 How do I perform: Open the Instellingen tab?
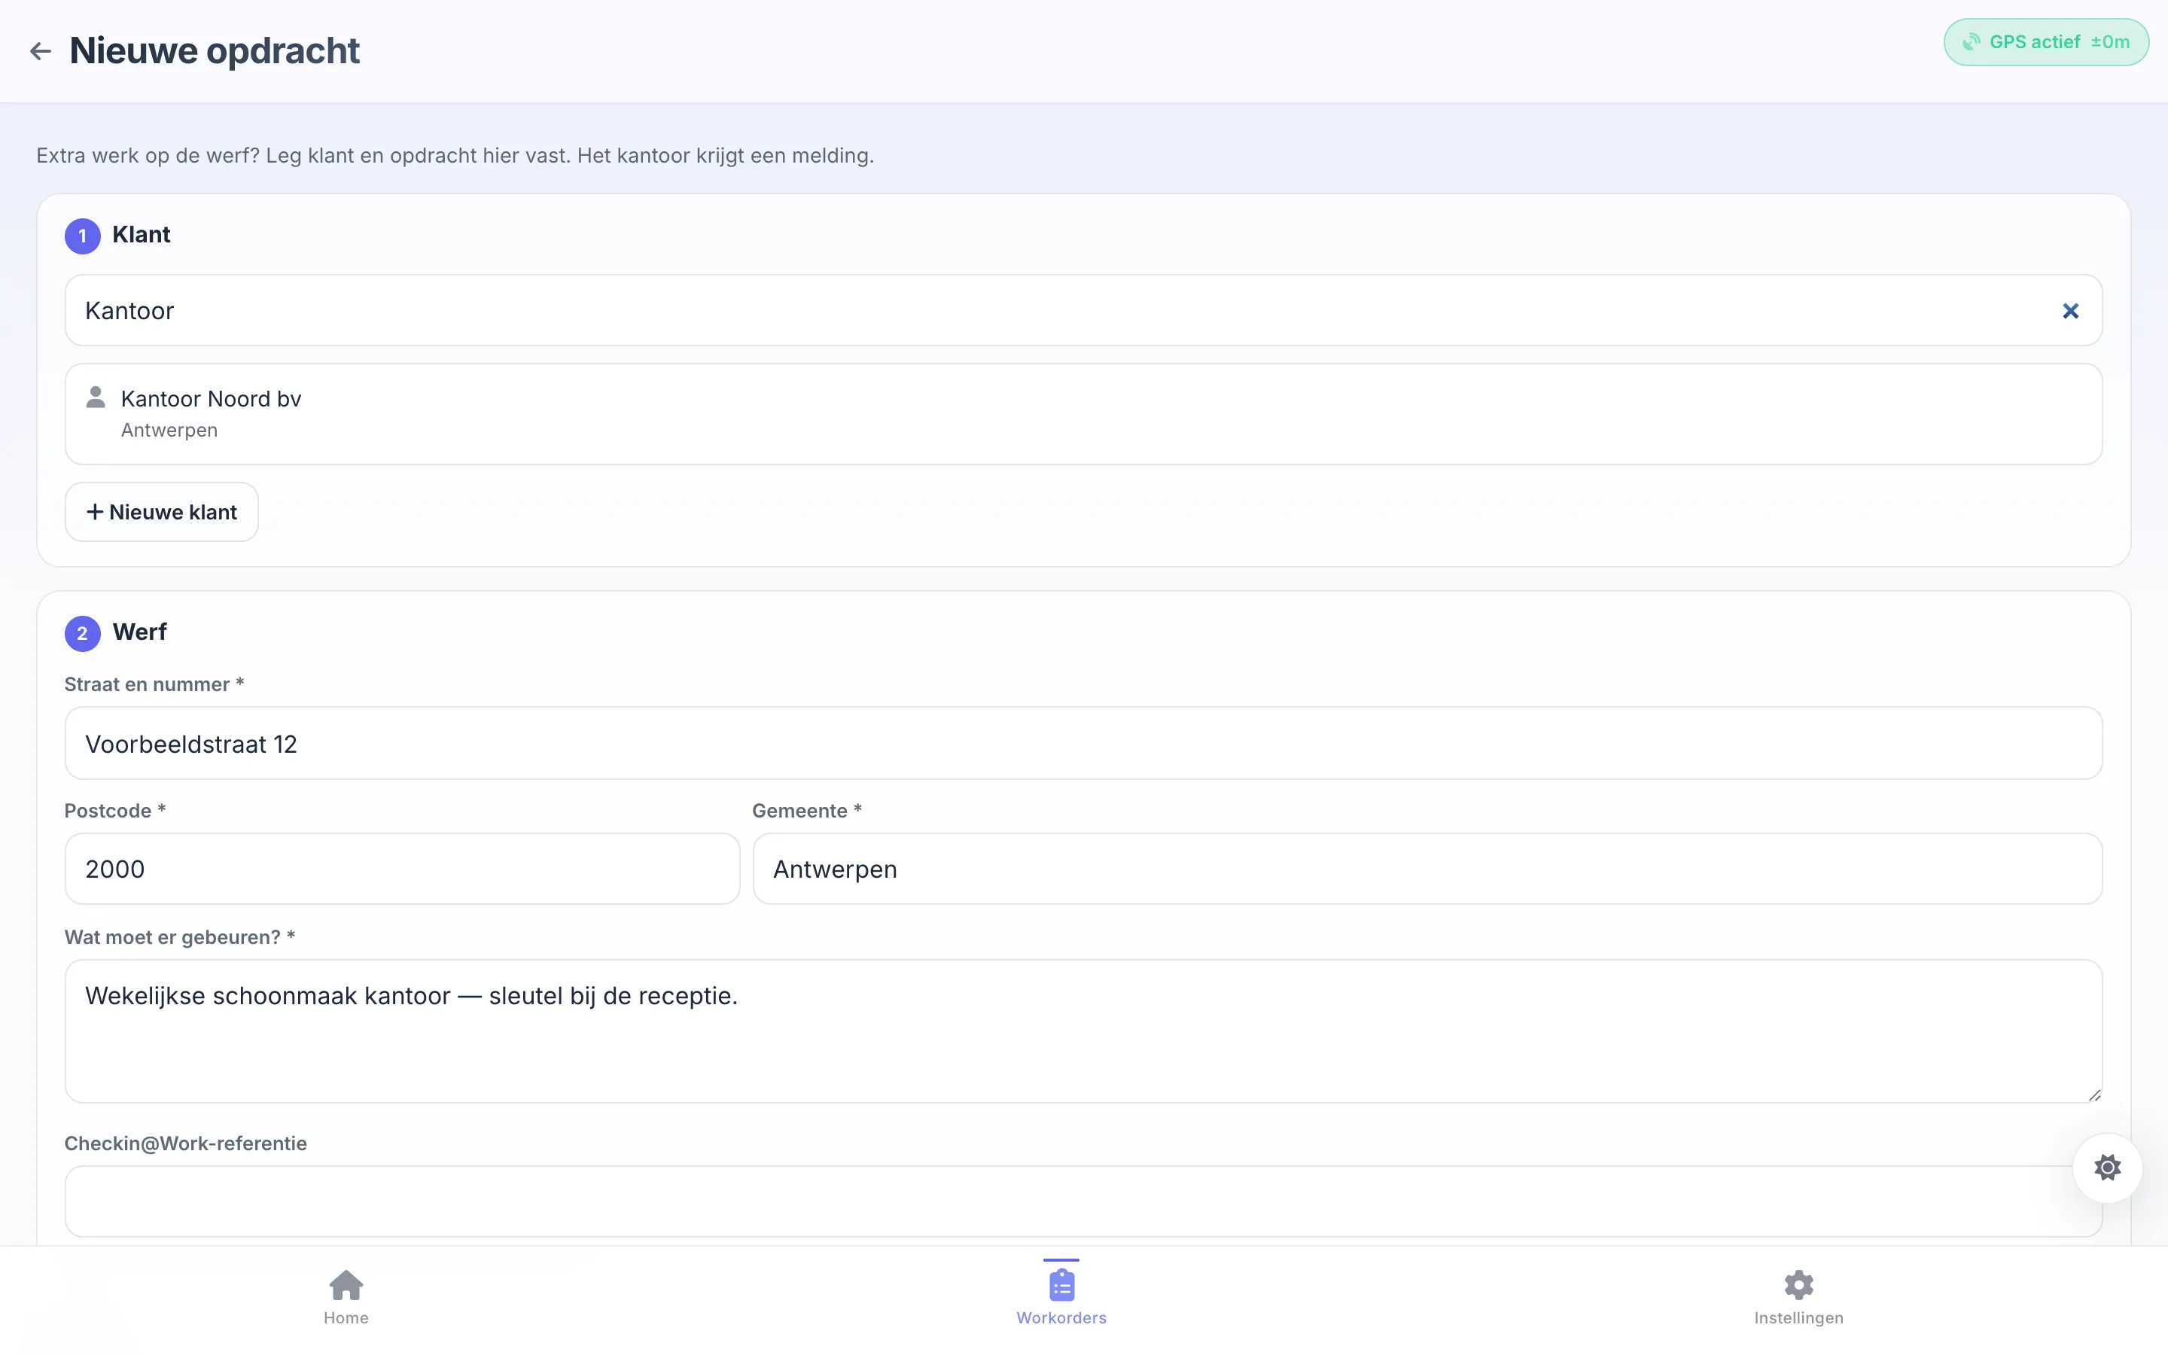coord(1798,1297)
